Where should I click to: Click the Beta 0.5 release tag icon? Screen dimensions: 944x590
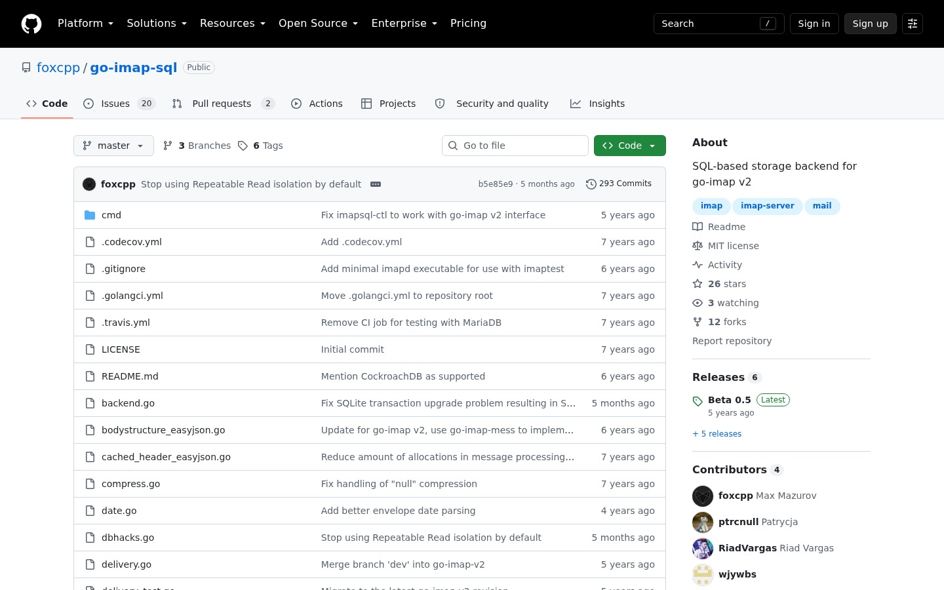[x=698, y=401]
